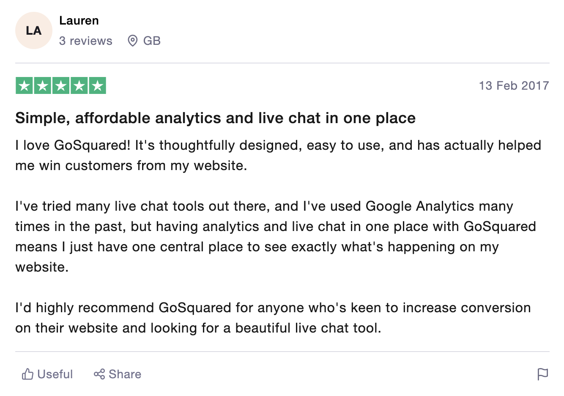Click the paragraph starting 'I'd highly recommend'
This screenshot has height=396, width=564.
coord(273,318)
